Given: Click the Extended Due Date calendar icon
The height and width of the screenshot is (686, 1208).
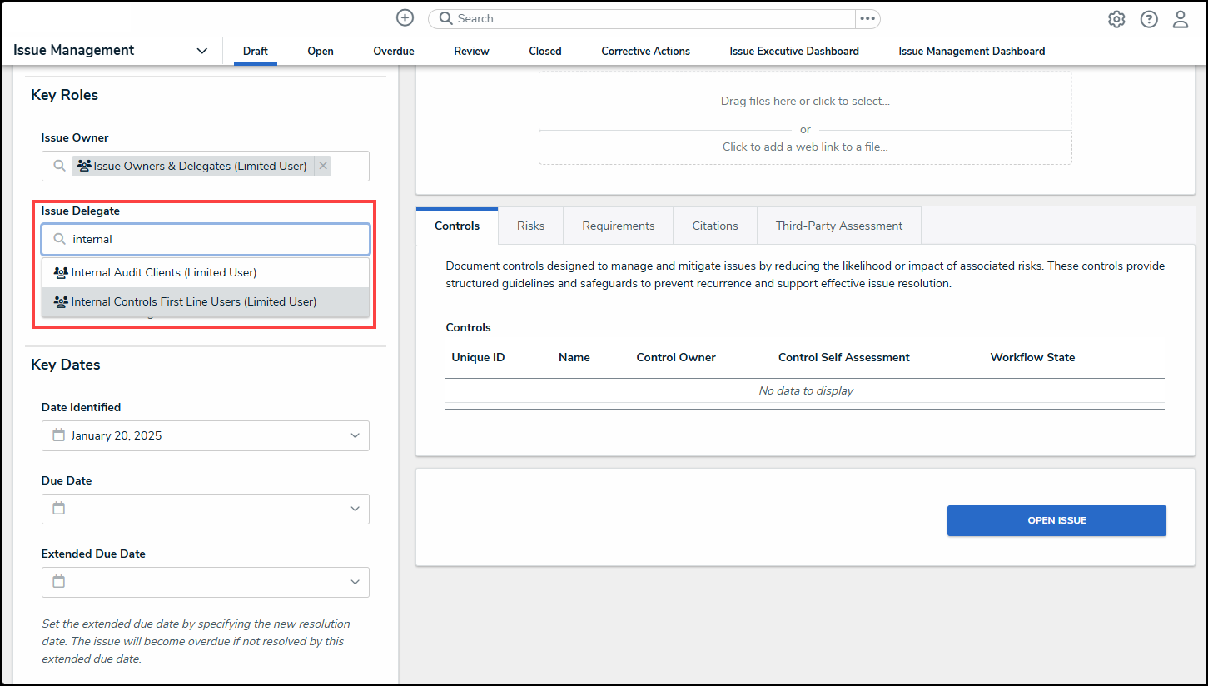Looking at the screenshot, I should click(58, 581).
